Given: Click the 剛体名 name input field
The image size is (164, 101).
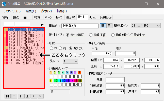Looking at the screenshot, I should [80, 26].
